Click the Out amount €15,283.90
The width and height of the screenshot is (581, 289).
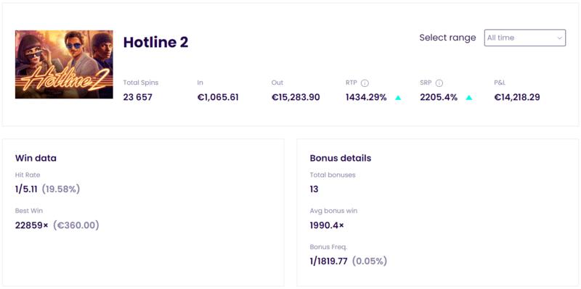click(x=296, y=98)
